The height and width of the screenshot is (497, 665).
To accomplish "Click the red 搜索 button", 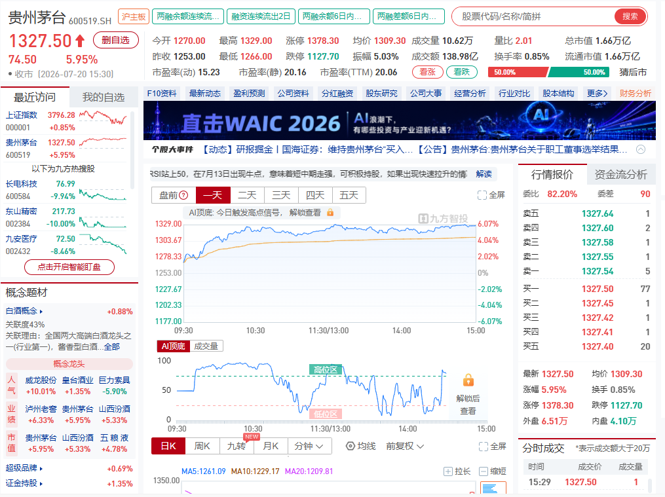I will (630, 16).
